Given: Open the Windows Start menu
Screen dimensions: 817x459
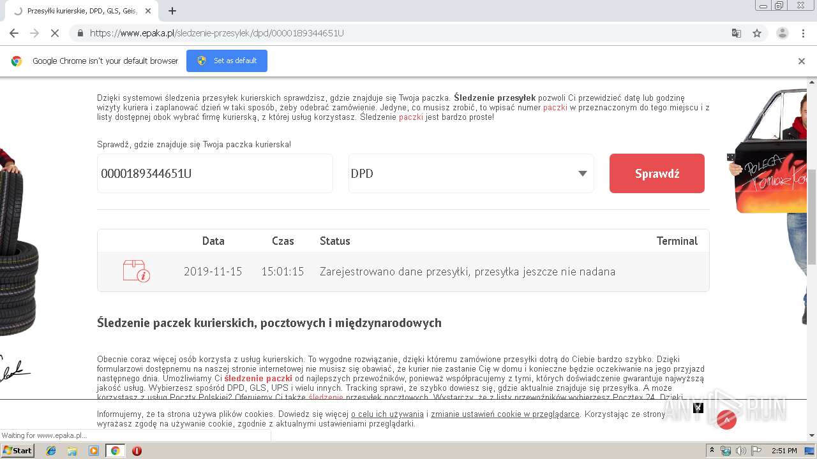Looking at the screenshot, I should click(x=17, y=451).
